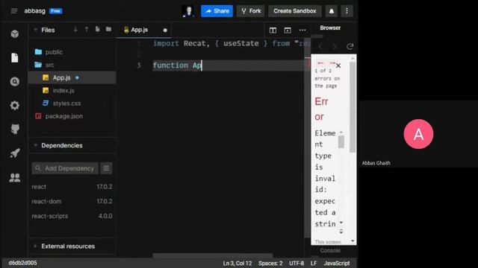Click the split editor layout icon
The width and height of the screenshot is (478, 268).
pos(273,30)
